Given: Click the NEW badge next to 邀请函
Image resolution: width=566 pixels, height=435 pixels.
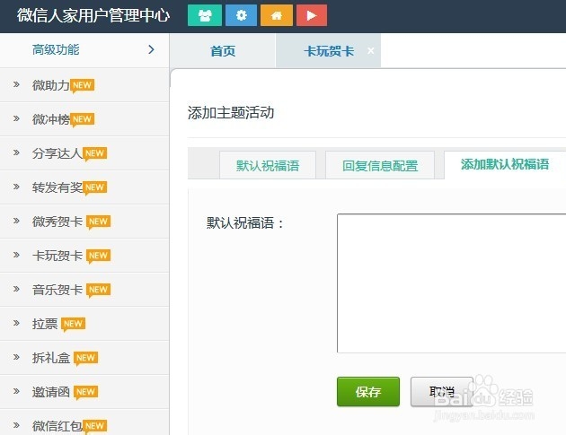Looking at the screenshot, I should (x=85, y=392).
